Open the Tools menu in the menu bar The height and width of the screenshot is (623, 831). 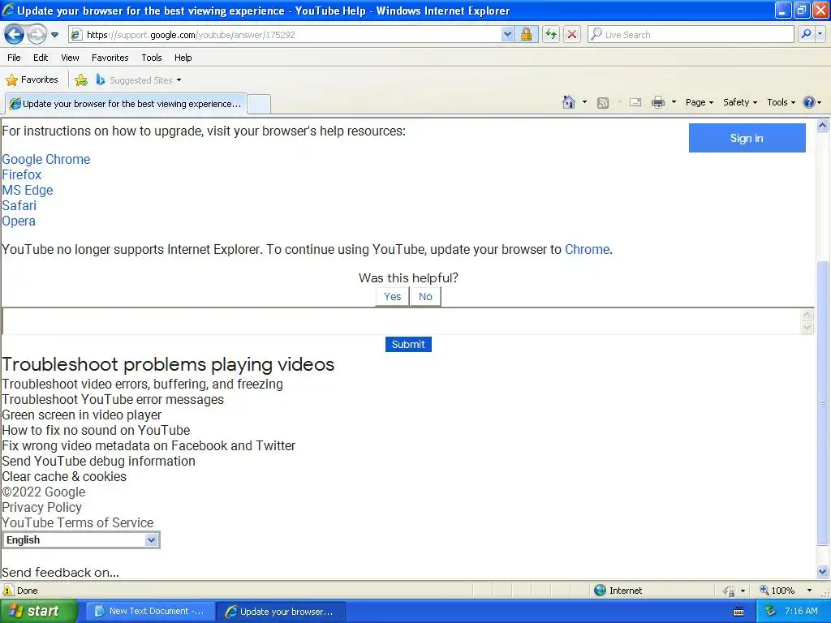[152, 58]
